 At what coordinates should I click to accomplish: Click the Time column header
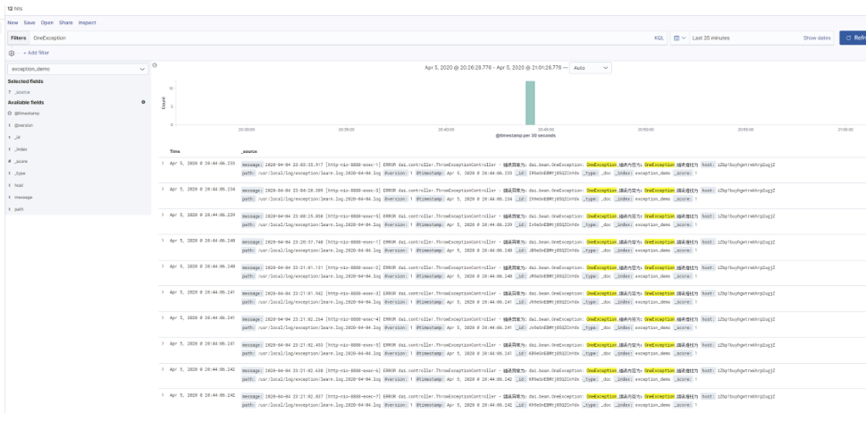[174, 151]
